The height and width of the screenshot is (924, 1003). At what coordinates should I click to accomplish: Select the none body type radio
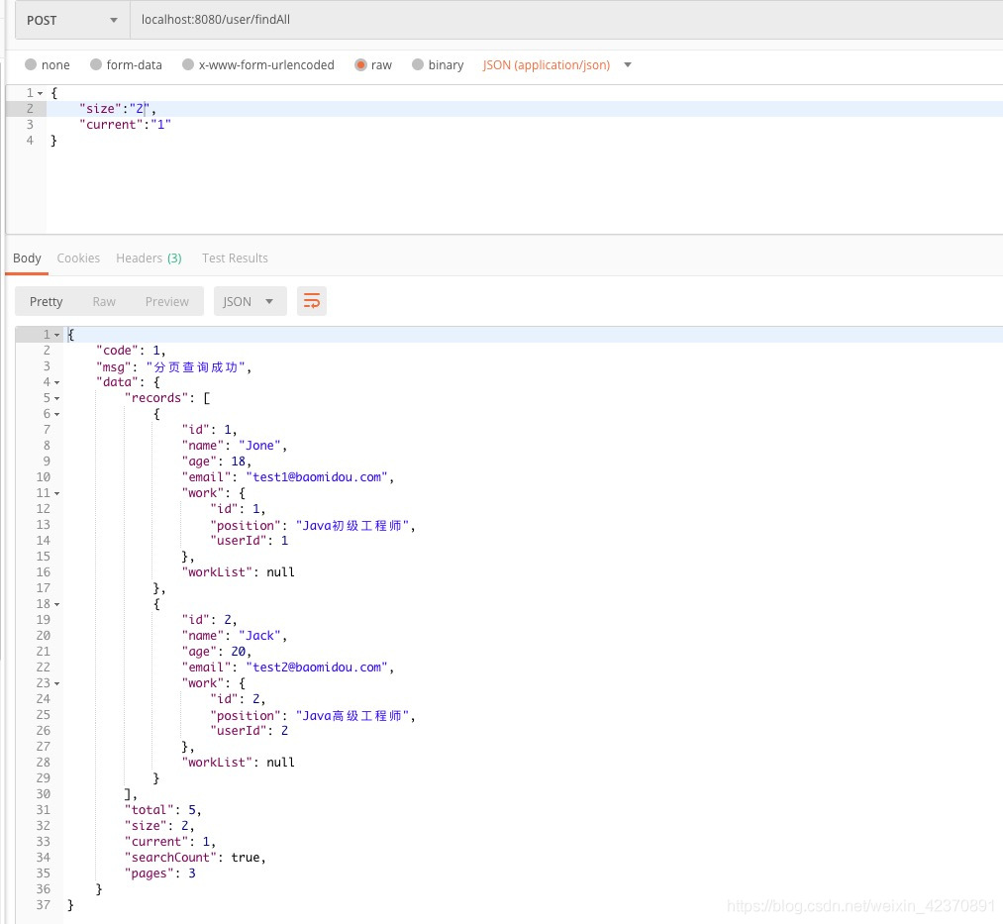[x=32, y=65]
